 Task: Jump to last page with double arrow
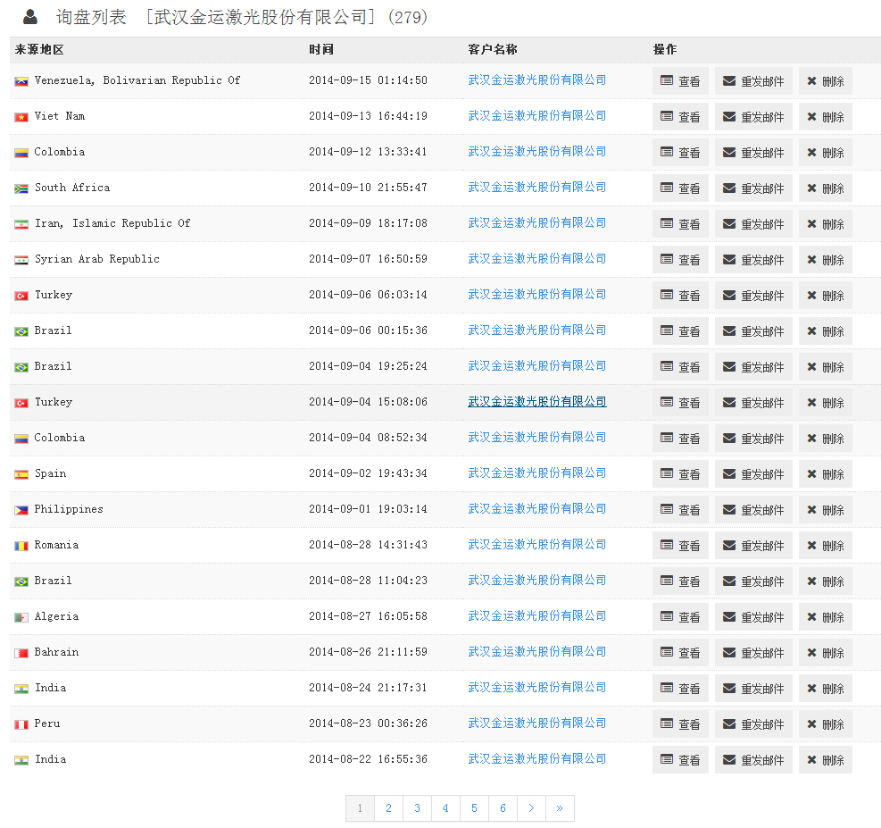pos(560,808)
